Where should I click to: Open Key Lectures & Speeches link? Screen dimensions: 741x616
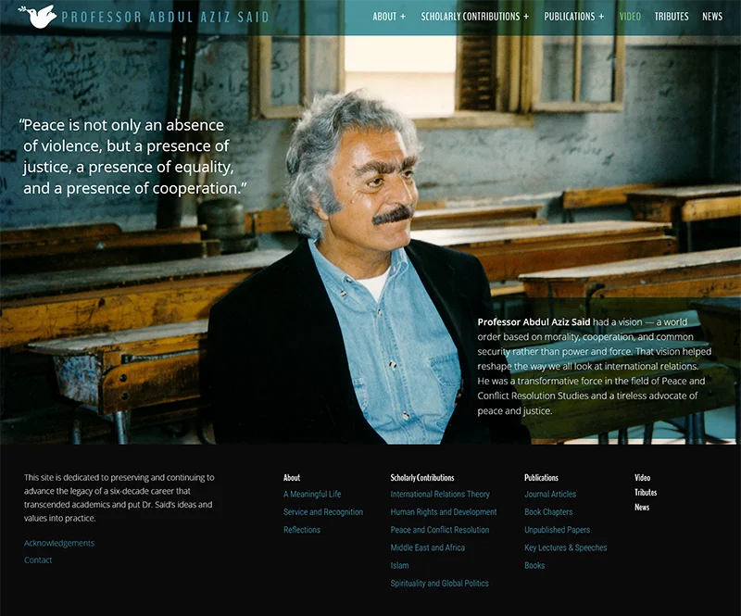click(566, 547)
